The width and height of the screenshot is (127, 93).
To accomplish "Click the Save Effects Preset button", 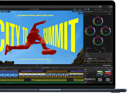I will 107,65.
